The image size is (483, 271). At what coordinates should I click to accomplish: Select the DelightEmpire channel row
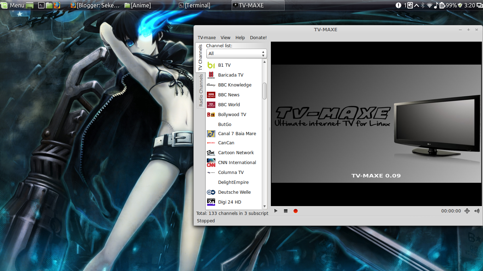point(234,182)
